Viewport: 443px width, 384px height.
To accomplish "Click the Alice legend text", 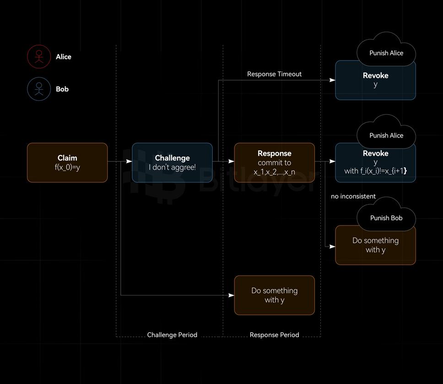I will [64, 57].
